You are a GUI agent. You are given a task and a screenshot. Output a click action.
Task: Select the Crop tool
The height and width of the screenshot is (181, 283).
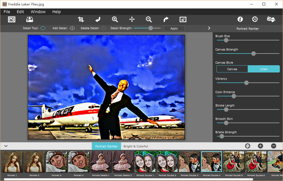(81, 19)
